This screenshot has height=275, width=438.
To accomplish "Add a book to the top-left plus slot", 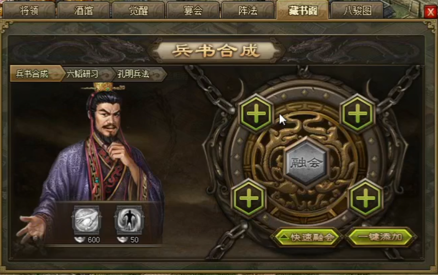I will [x=256, y=114].
